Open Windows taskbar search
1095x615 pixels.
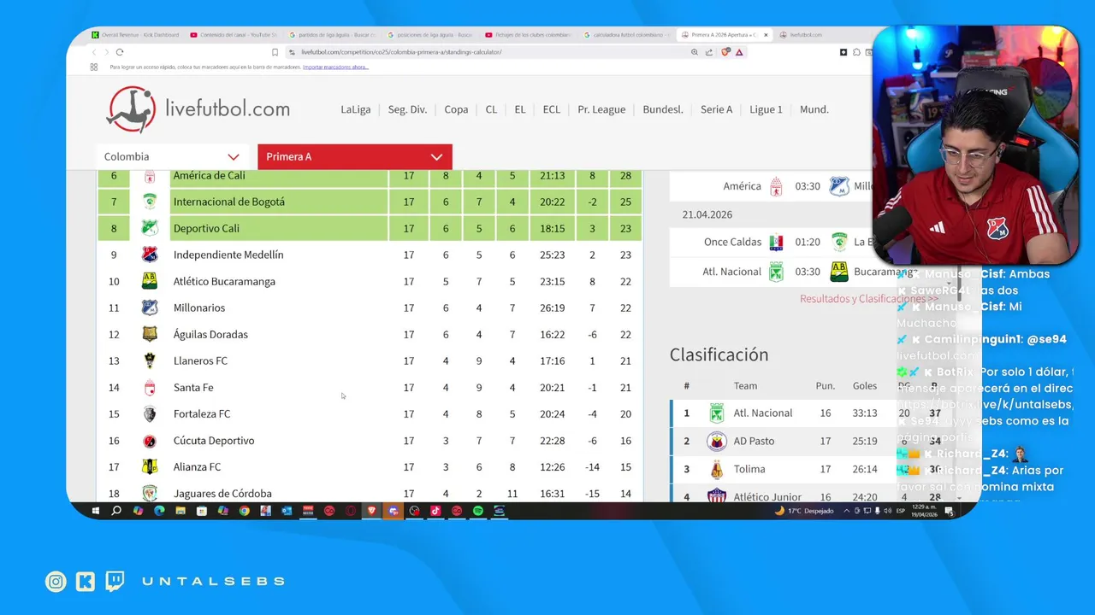(x=116, y=511)
